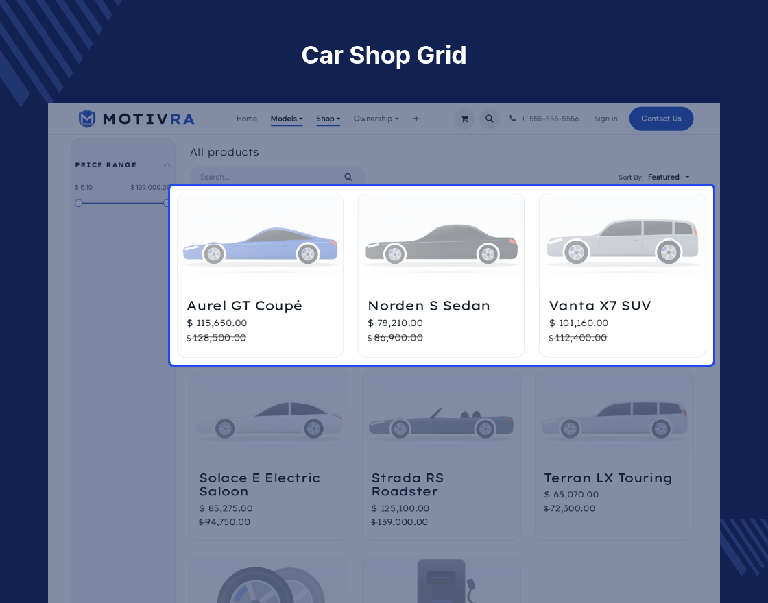Click the phone icon beside the number
The height and width of the screenshot is (603, 768).
tap(512, 118)
